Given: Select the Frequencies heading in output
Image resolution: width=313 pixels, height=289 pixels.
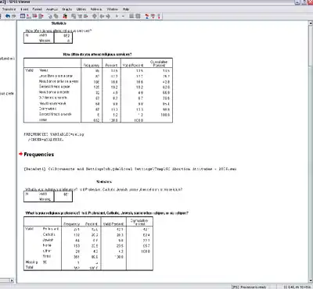Looking at the screenshot, I should coord(39,155).
